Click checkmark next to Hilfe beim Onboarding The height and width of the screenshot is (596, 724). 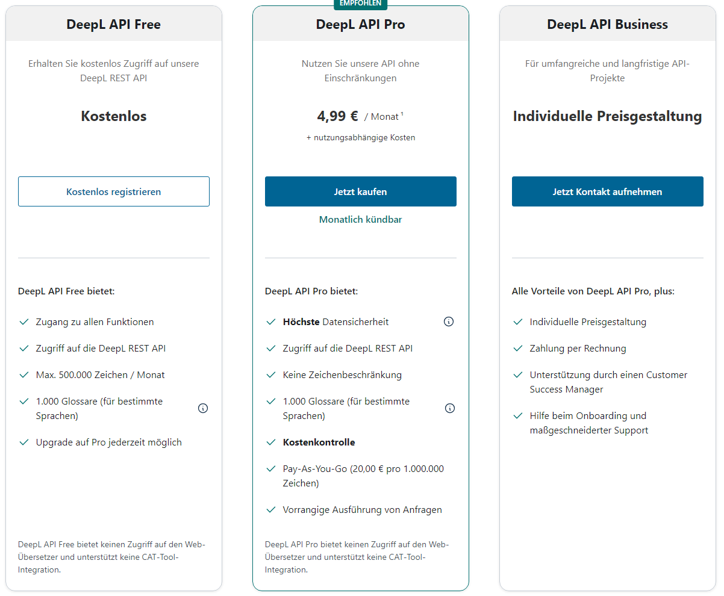click(517, 415)
